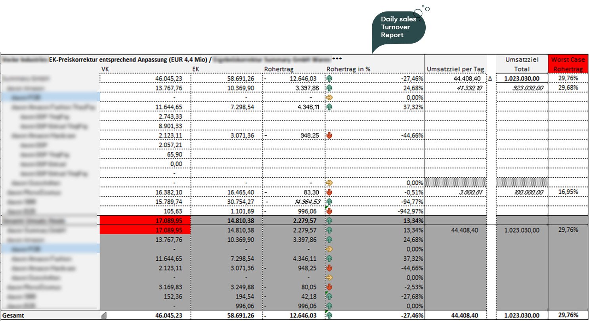
Task: Select the cell containing 16,95%
Action: 568,192
